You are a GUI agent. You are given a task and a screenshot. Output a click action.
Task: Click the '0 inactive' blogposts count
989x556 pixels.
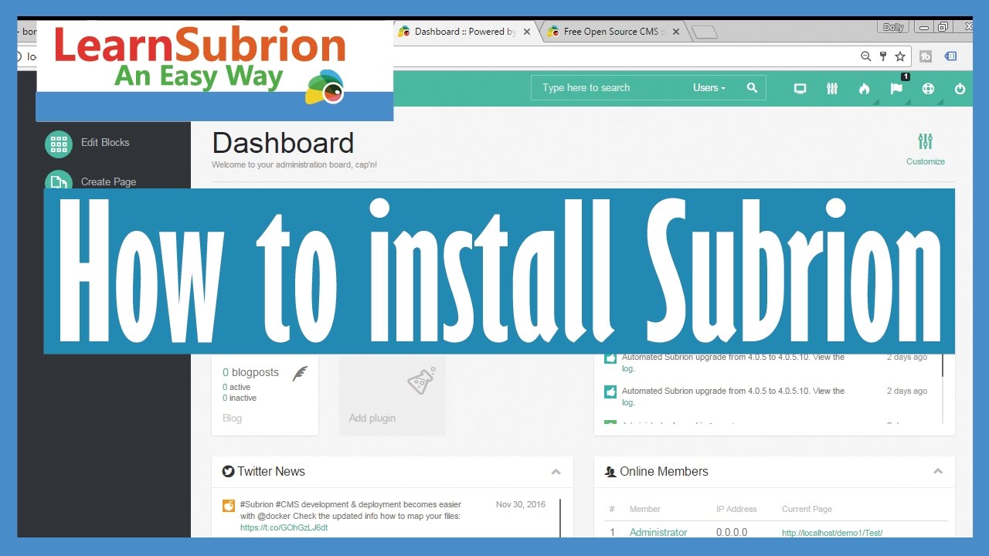[240, 398]
